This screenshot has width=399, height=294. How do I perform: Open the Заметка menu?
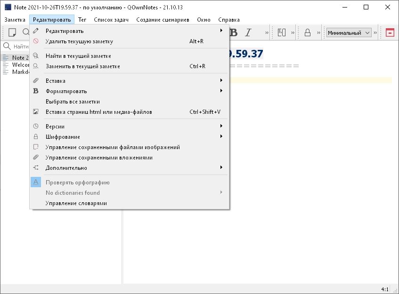15,20
